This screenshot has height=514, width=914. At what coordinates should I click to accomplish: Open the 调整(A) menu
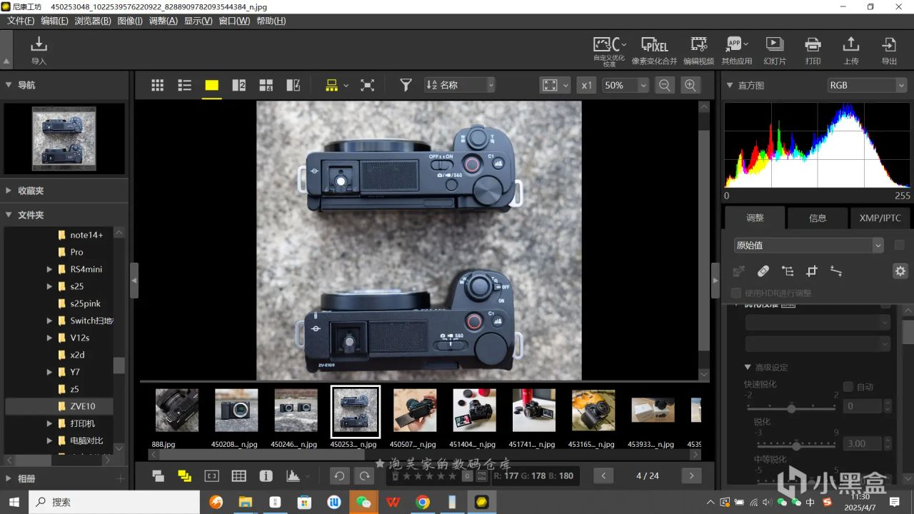tap(163, 21)
